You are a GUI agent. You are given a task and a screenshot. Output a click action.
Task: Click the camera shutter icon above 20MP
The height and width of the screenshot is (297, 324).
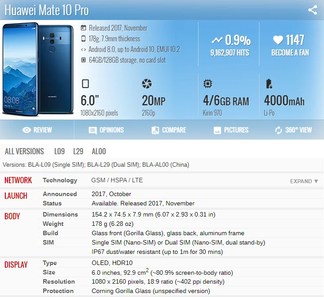[x=147, y=84]
